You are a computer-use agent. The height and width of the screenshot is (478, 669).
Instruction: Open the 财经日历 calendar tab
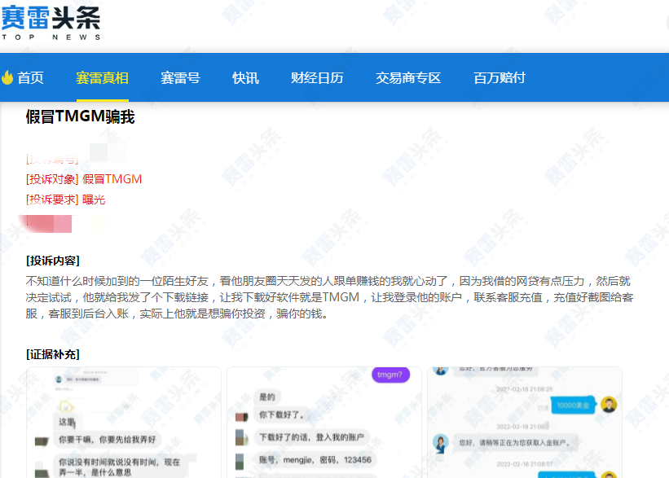click(x=317, y=78)
